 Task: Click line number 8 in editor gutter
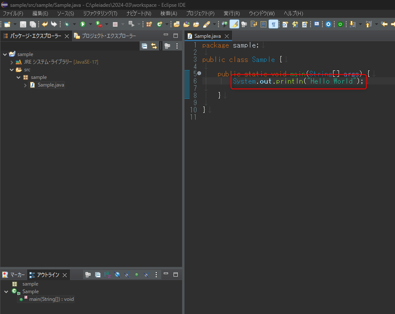coord(195,95)
